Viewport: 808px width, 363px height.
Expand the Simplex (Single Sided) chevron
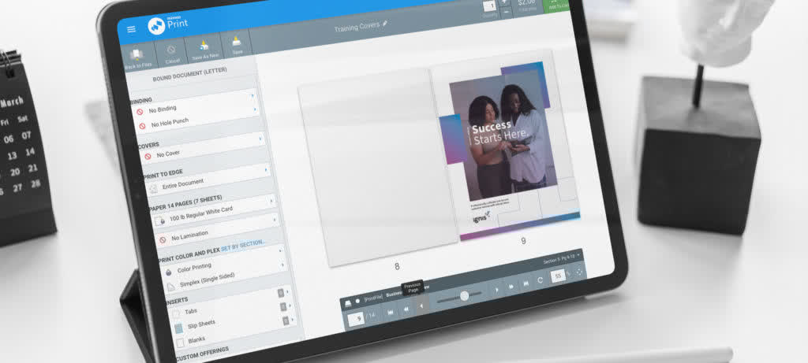(x=283, y=265)
